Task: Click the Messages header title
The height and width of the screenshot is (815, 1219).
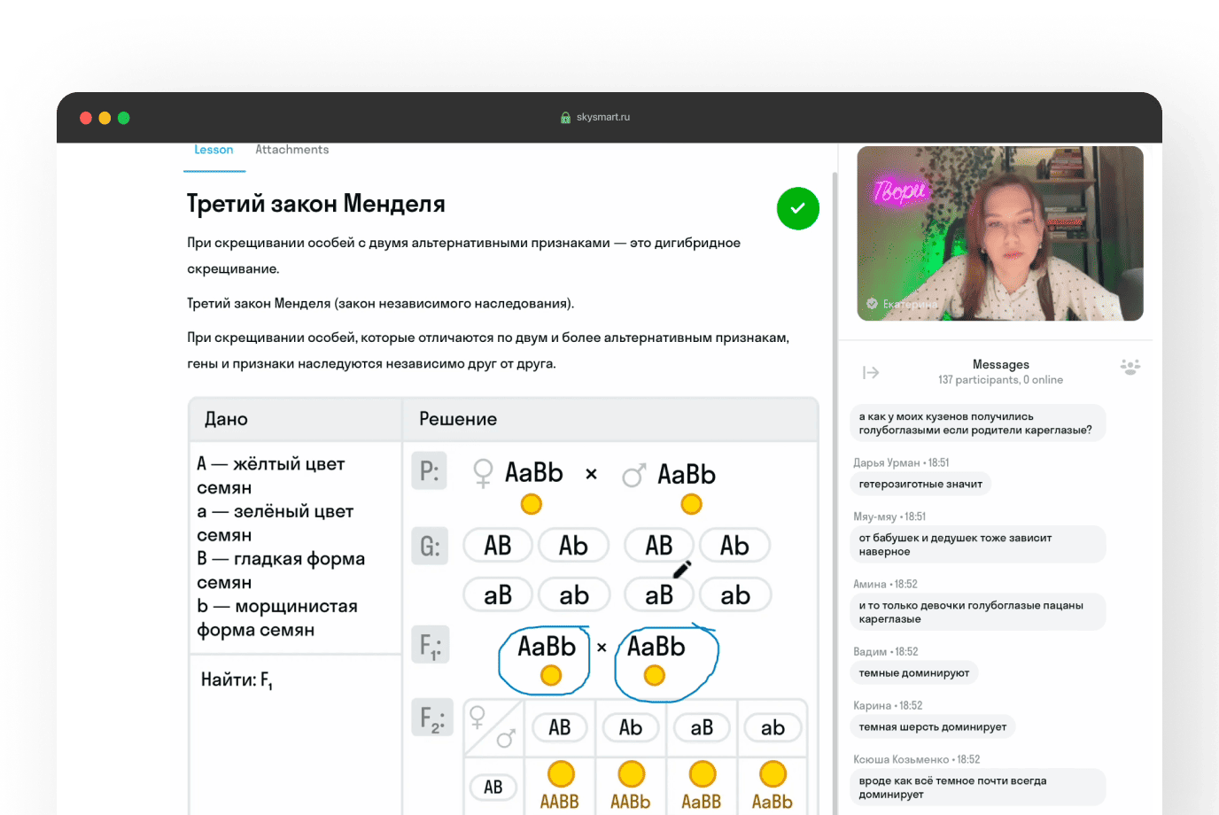Action: pos(1001,364)
